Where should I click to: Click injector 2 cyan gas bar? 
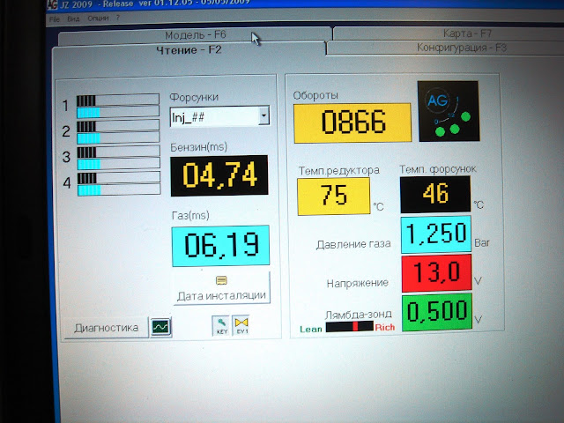coord(118,137)
